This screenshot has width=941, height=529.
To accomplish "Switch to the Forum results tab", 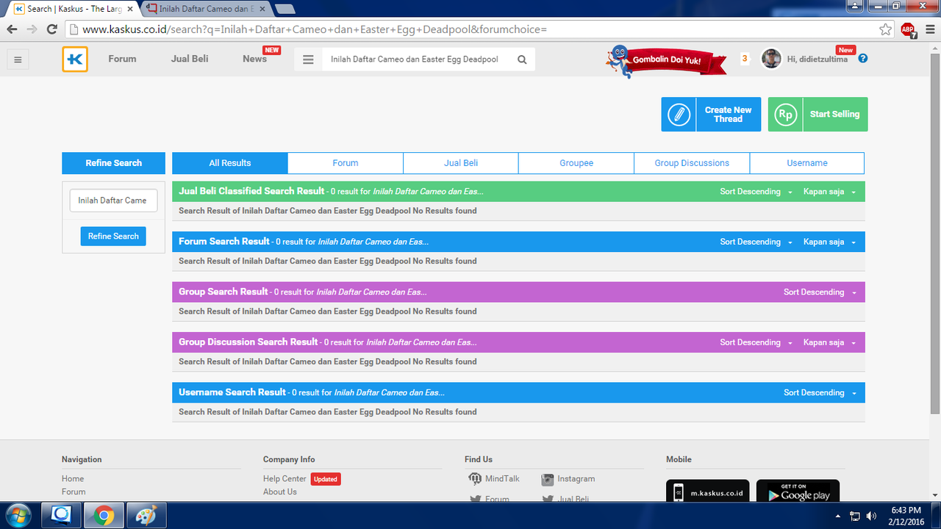I will point(346,163).
